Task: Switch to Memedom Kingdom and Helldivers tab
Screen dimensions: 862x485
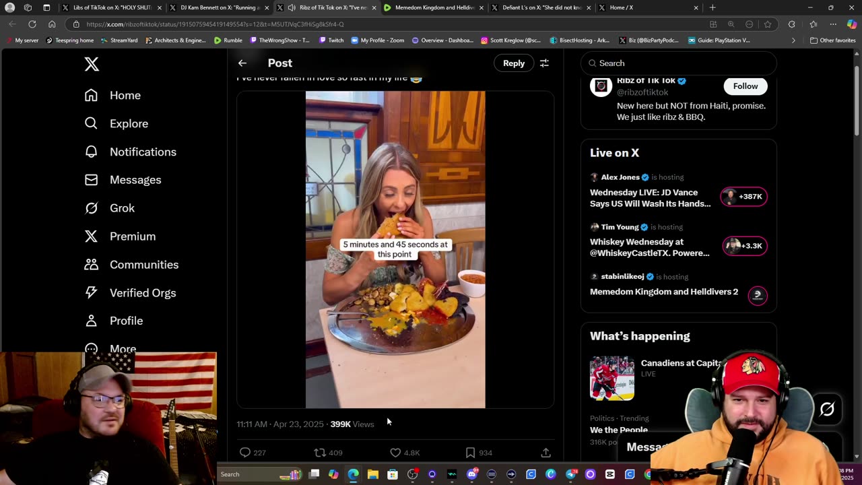Action: 434,7
